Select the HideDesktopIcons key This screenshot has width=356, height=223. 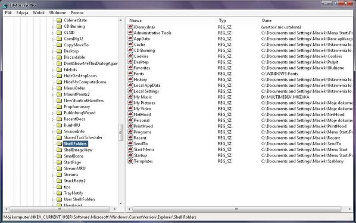point(80,76)
